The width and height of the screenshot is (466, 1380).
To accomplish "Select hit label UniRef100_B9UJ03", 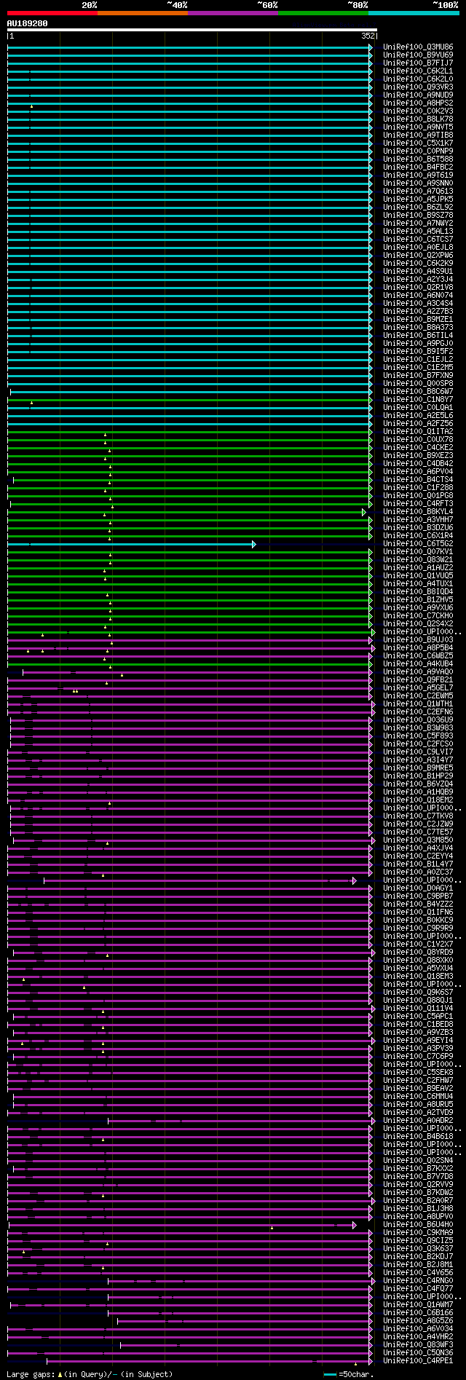I will pos(418,639).
